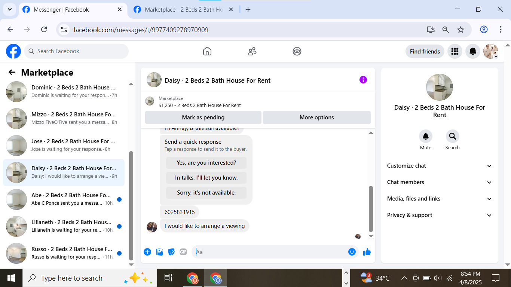Click the Facebook logo
This screenshot has width=511, height=287.
[x=13, y=51]
